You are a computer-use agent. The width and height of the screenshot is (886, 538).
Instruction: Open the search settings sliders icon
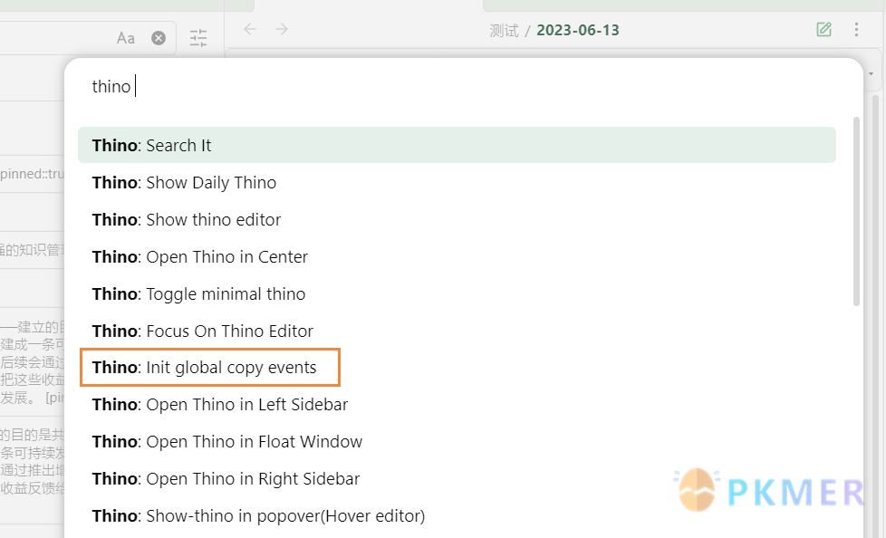(x=198, y=38)
